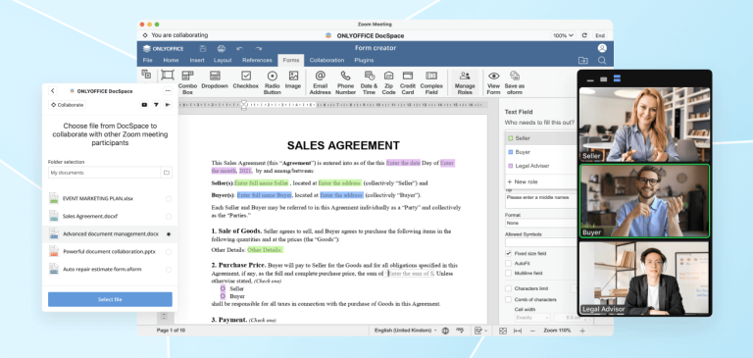
Task: Click the folder browse icon in Folder selection
Action: pos(166,173)
